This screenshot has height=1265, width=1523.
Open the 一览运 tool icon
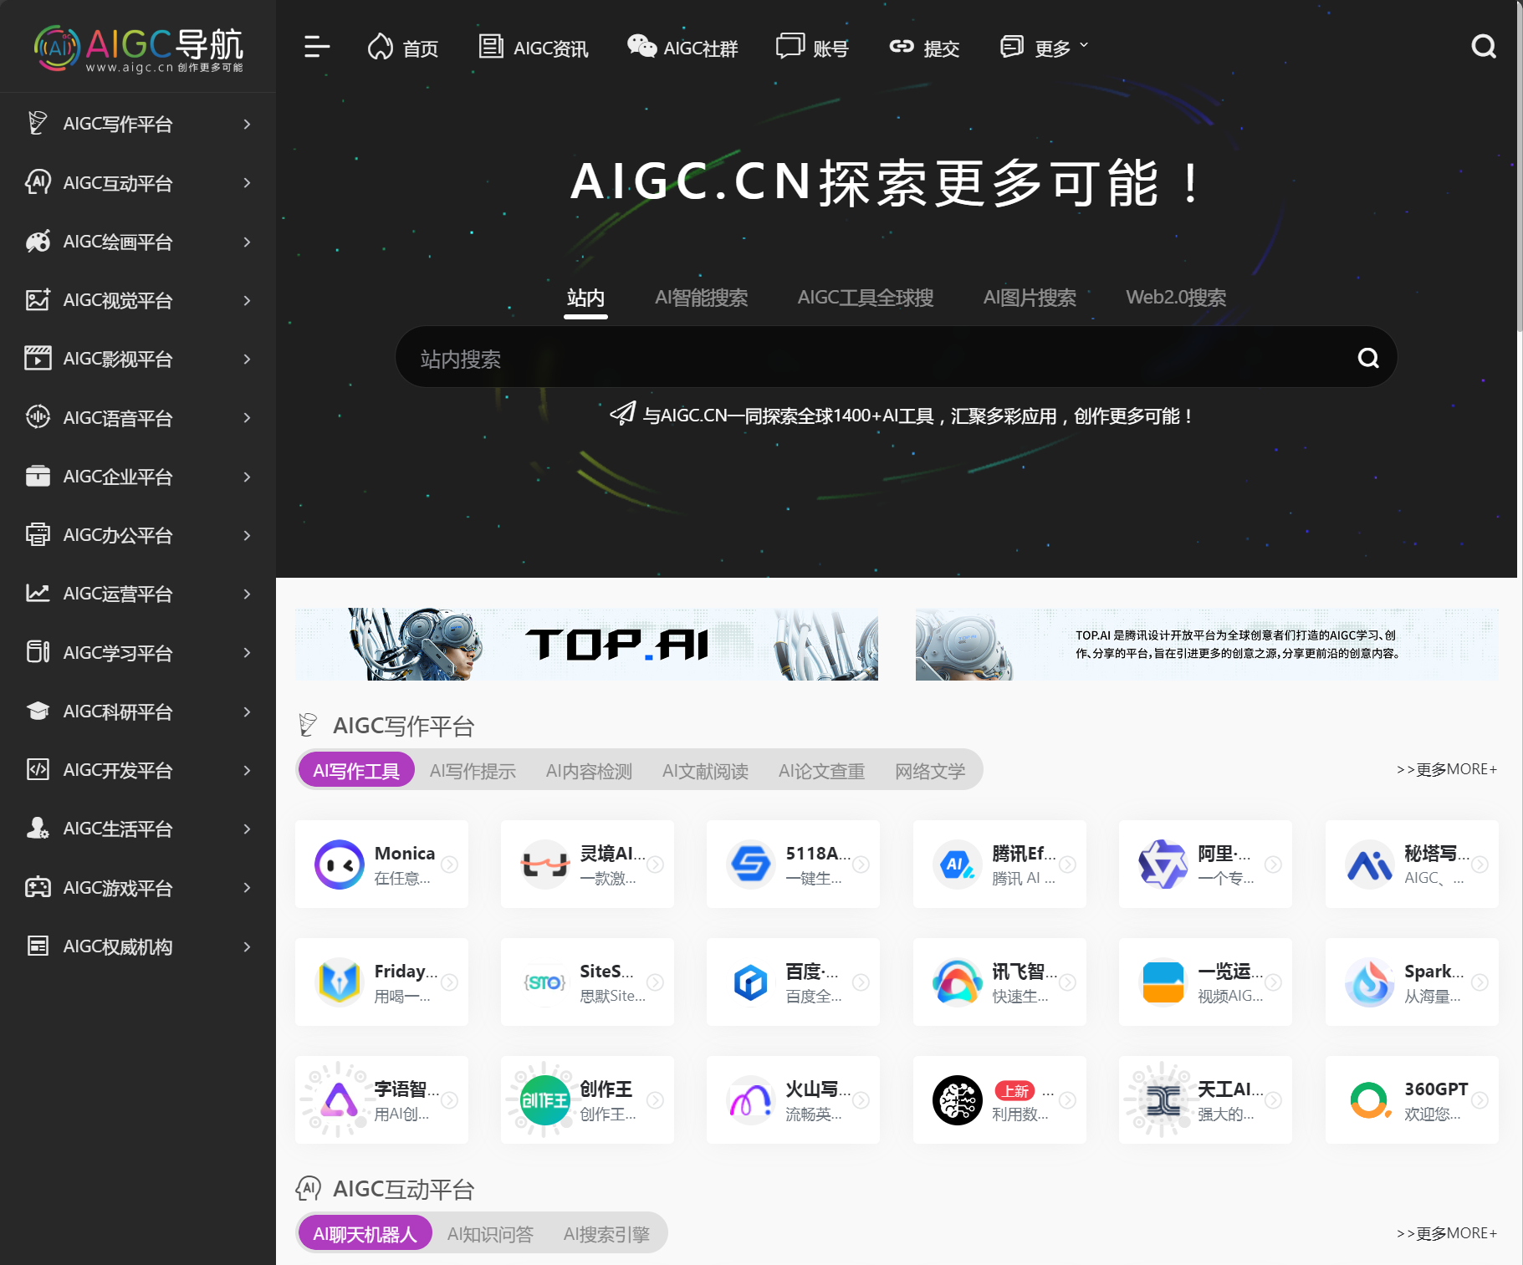point(1163,982)
